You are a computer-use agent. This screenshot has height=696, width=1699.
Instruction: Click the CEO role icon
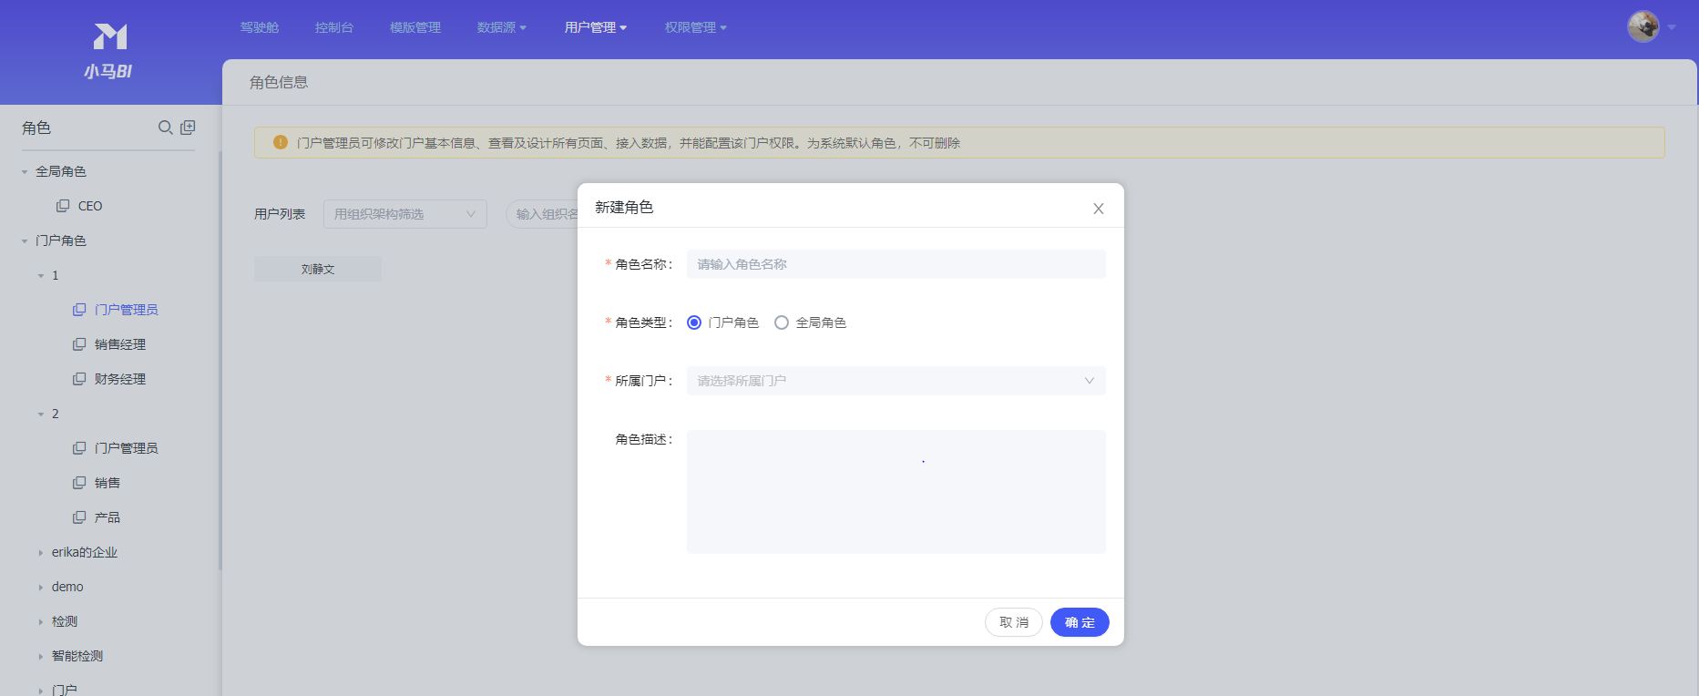pyautogui.click(x=63, y=206)
